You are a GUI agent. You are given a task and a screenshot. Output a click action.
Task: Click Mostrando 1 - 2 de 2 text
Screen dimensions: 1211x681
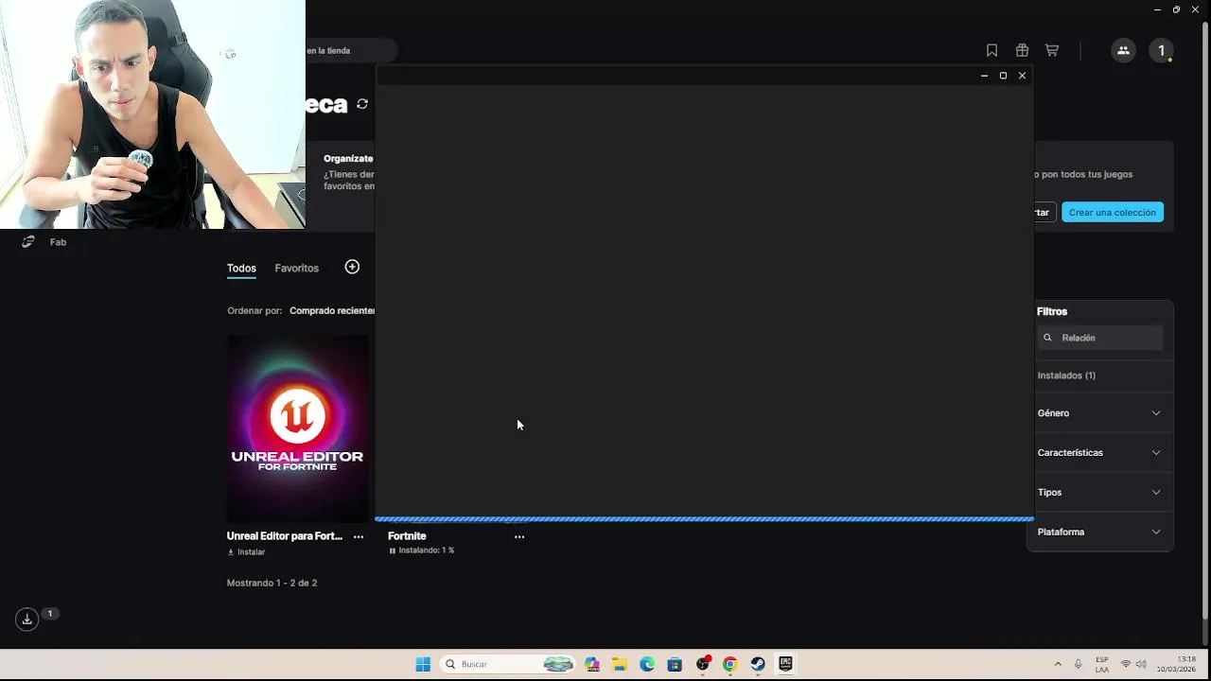(x=272, y=584)
